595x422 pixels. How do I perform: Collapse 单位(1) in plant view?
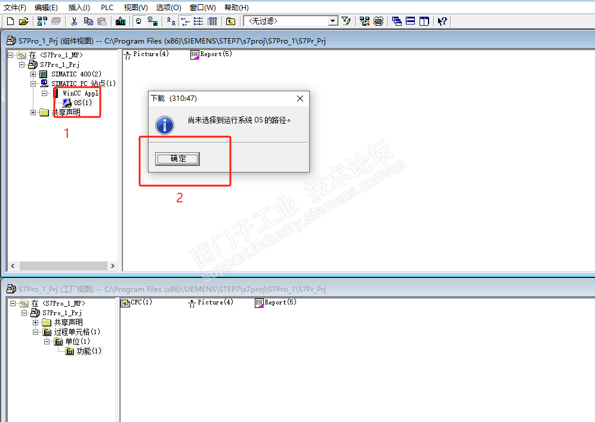click(47, 341)
